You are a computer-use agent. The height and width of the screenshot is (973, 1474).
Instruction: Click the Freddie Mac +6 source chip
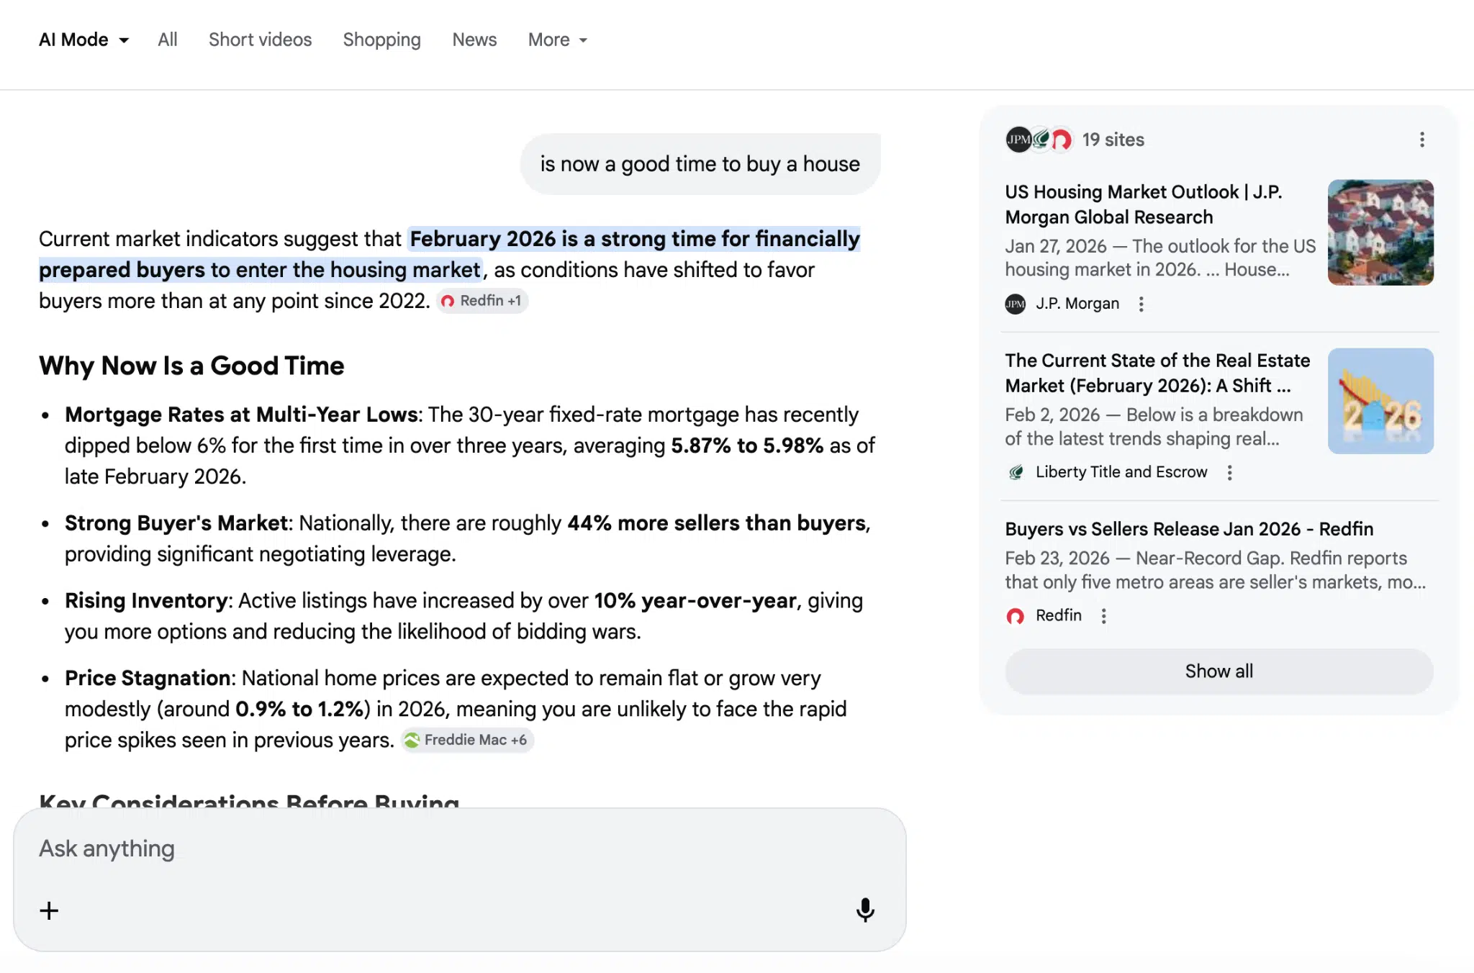tap(467, 740)
